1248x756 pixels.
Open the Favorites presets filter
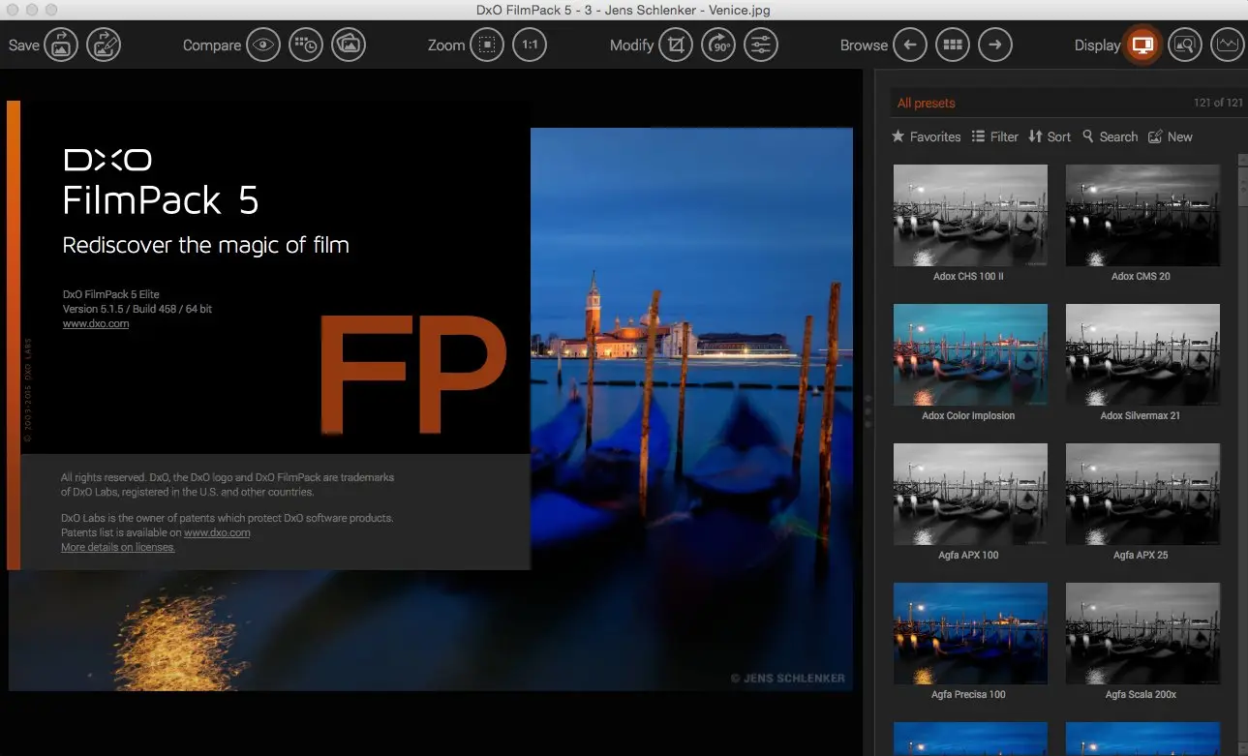tap(927, 136)
